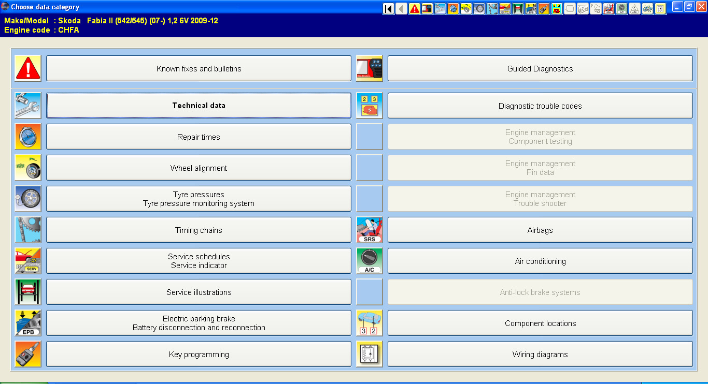The image size is (708, 384).
Task: Click the car key icon beside Key programming
Action: click(28, 354)
